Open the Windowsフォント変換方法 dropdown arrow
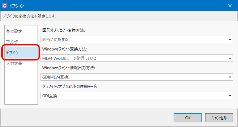Image resolution: width=238 pixels, height=127 pixels. [230, 58]
